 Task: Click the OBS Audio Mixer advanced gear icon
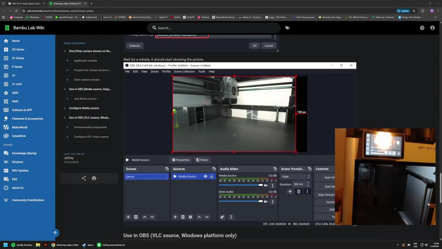click(x=222, y=217)
